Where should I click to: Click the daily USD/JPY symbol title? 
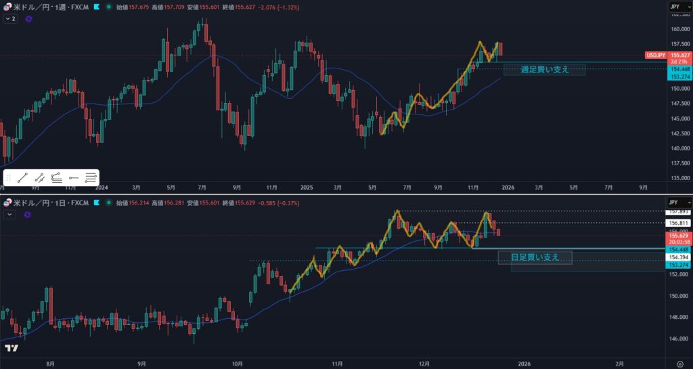pos(47,202)
